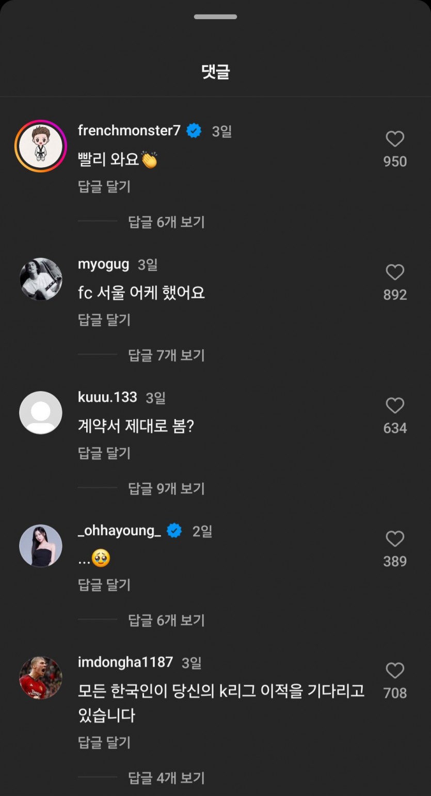
Task: Reply to frenchmonster7 comment
Action: point(104,186)
